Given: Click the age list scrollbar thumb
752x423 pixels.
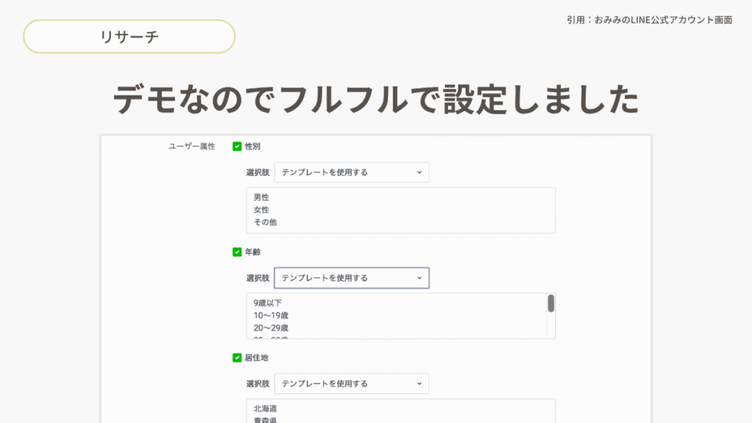Looking at the screenshot, I should coord(551,303).
